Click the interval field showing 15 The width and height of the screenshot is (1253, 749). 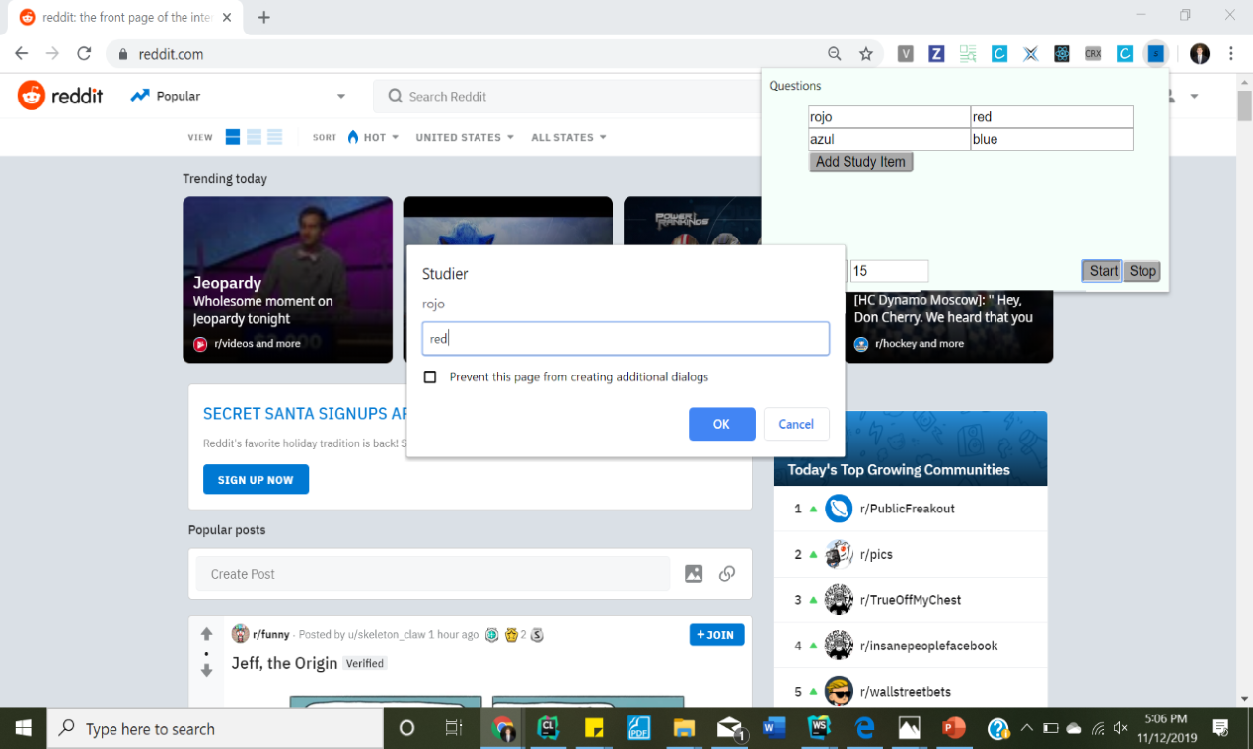[x=888, y=271]
